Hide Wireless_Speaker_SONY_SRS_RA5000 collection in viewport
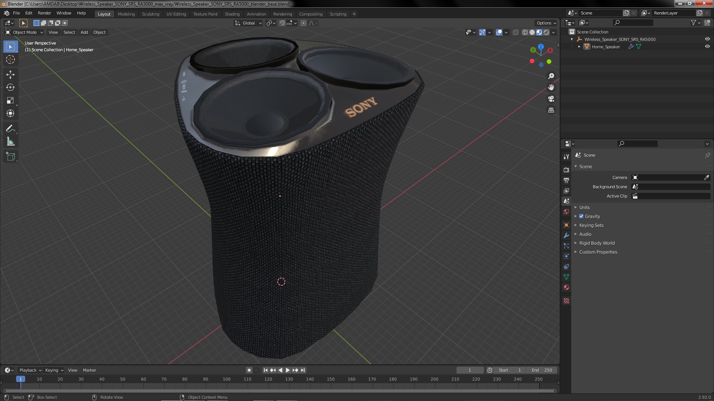 coord(707,39)
